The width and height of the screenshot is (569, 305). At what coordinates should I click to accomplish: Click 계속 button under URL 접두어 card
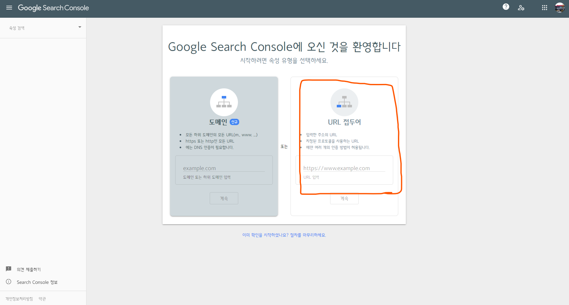[x=344, y=198]
